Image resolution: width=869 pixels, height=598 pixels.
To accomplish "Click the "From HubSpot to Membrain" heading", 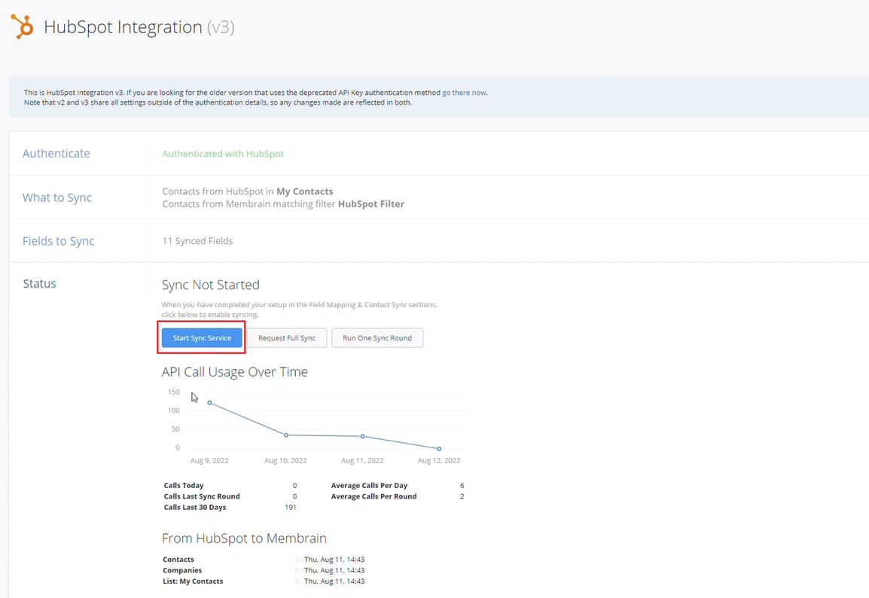I will 245,539.
